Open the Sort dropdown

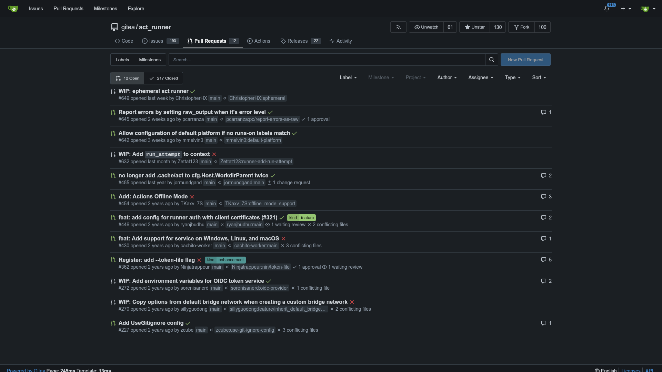[539, 77]
